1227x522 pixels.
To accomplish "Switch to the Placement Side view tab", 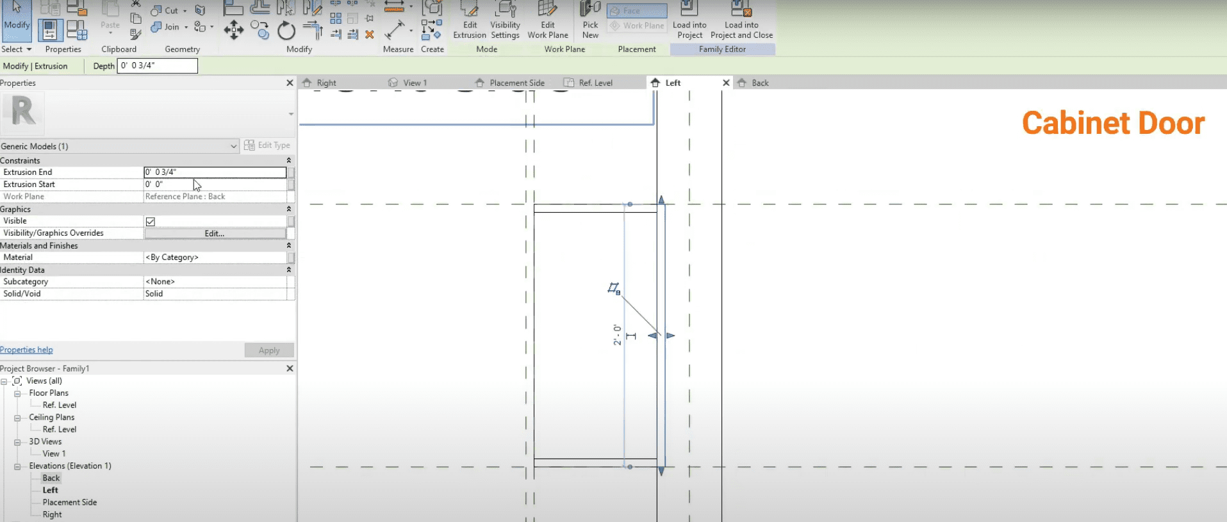I will (516, 83).
